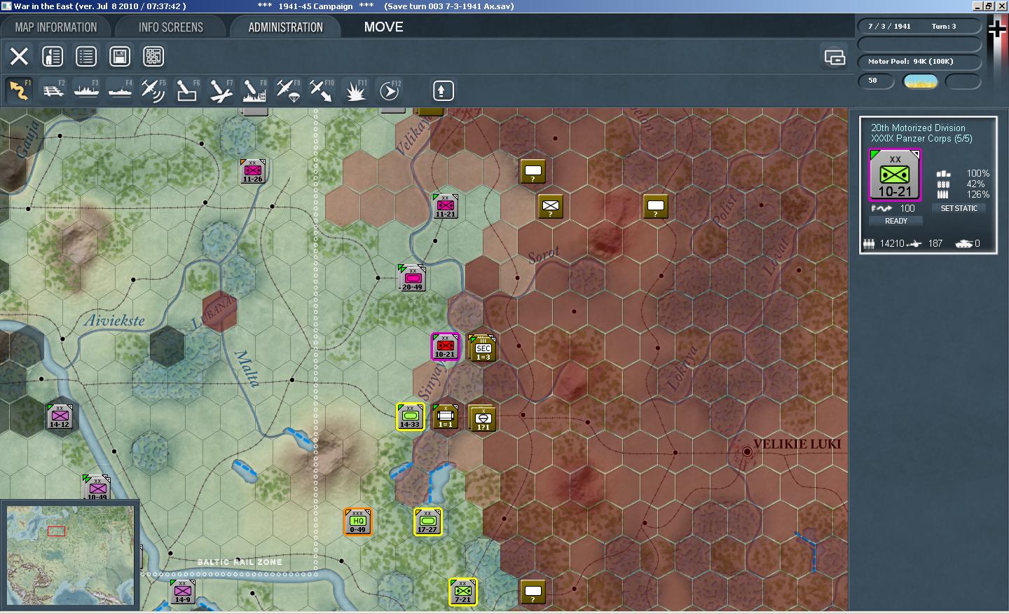Select the HQ 0-49 counter on map
Screen dimensions: 1009x614
(357, 521)
